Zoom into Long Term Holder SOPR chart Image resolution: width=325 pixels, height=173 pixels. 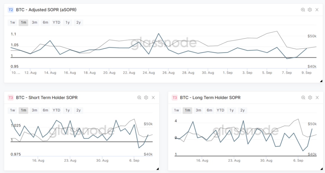pos(303,97)
